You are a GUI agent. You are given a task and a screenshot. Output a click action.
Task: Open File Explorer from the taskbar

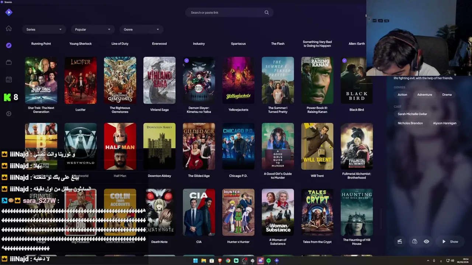pyautogui.click(x=204, y=261)
